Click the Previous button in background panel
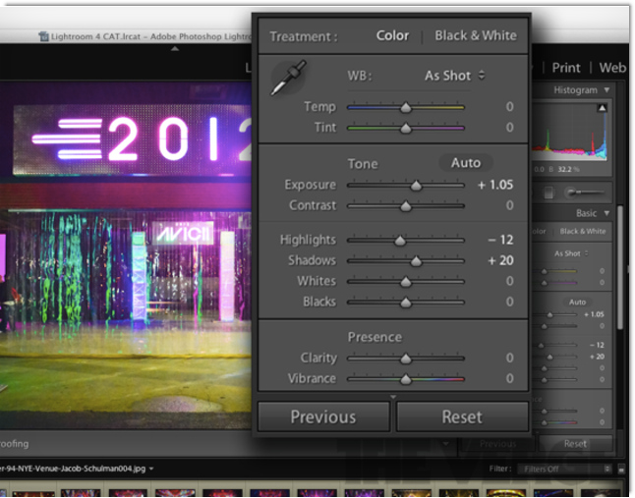The image size is (635, 498). [x=497, y=444]
